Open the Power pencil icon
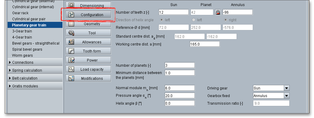This screenshot has height=118, width=314. pos(72,60)
